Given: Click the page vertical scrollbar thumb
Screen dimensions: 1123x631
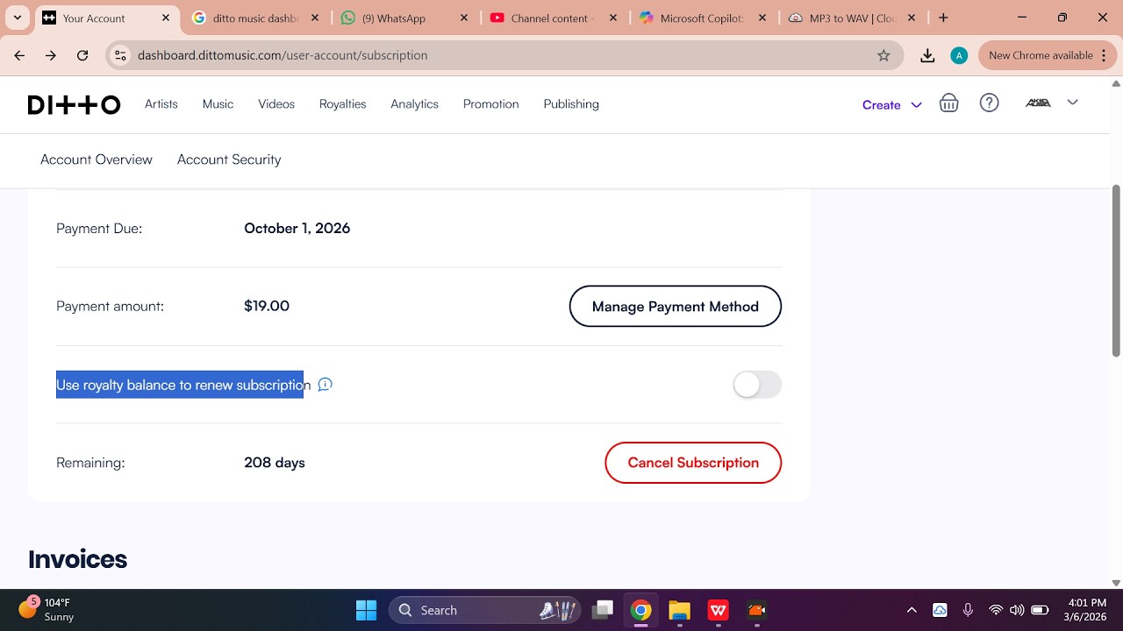Looking at the screenshot, I should 1116,271.
